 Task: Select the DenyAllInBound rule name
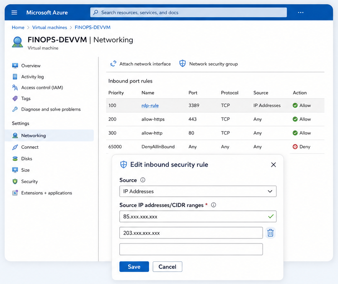158,147
